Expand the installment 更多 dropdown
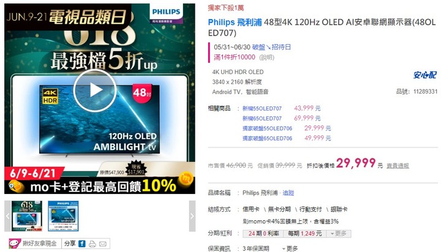 tap(339, 234)
